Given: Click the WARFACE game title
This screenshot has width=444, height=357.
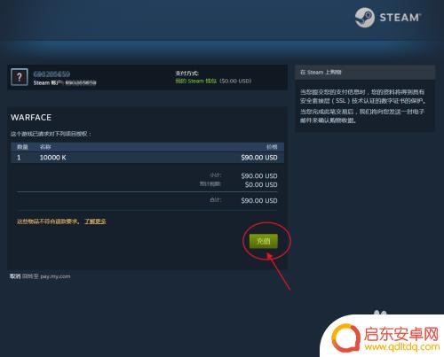Looking at the screenshot, I should click(31, 118).
